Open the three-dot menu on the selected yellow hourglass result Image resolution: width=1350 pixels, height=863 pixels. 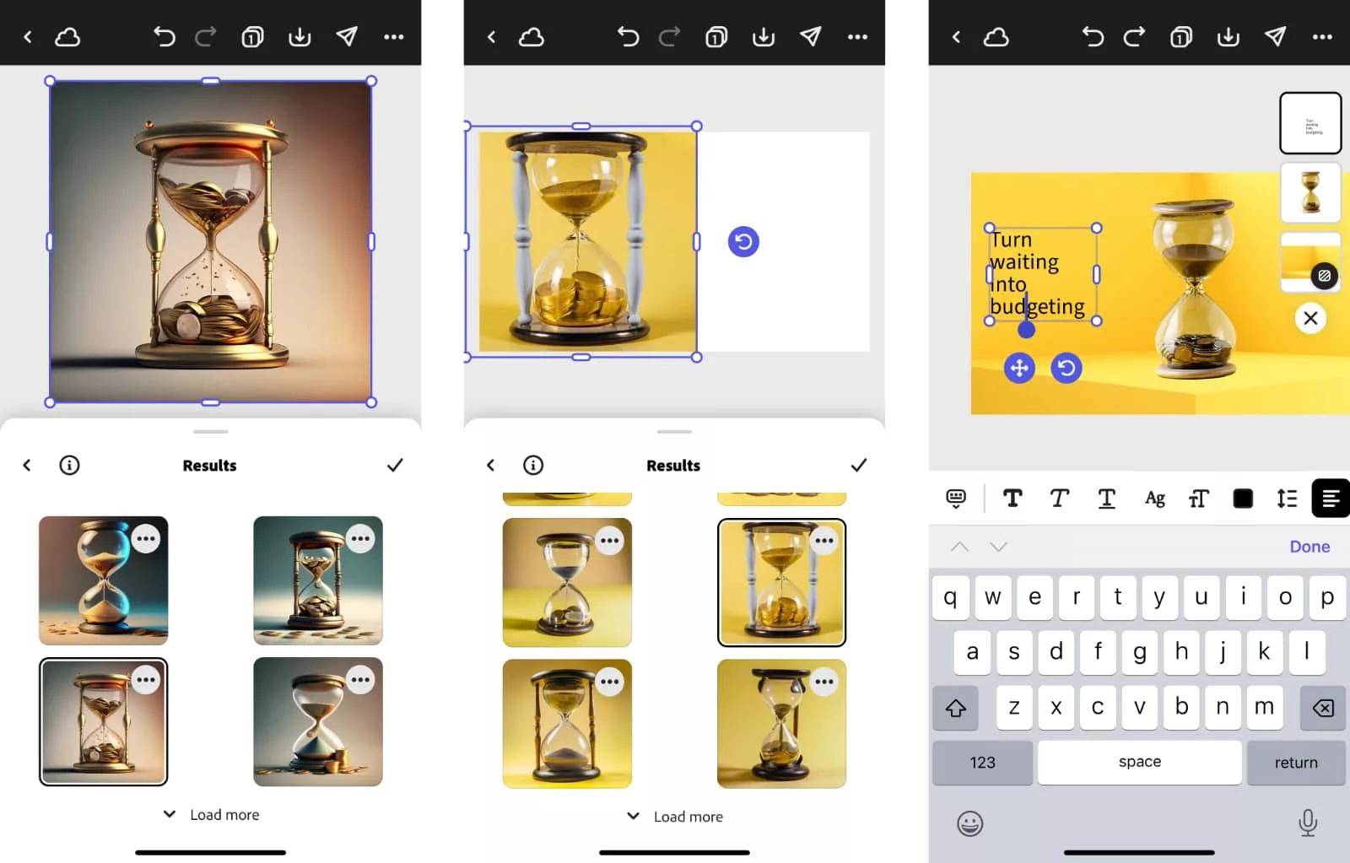click(824, 541)
